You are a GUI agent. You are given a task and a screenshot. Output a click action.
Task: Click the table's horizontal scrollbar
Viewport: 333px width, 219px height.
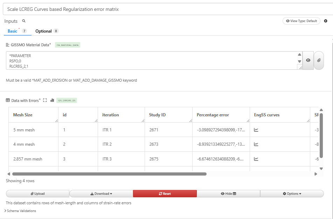tap(109, 174)
